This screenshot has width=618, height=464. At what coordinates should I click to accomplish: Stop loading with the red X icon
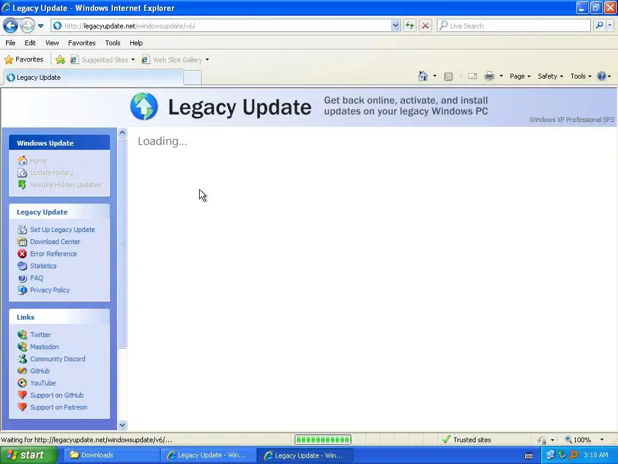pos(425,26)
